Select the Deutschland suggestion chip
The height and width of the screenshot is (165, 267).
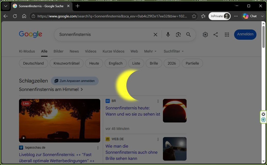[x=33, y=63]
